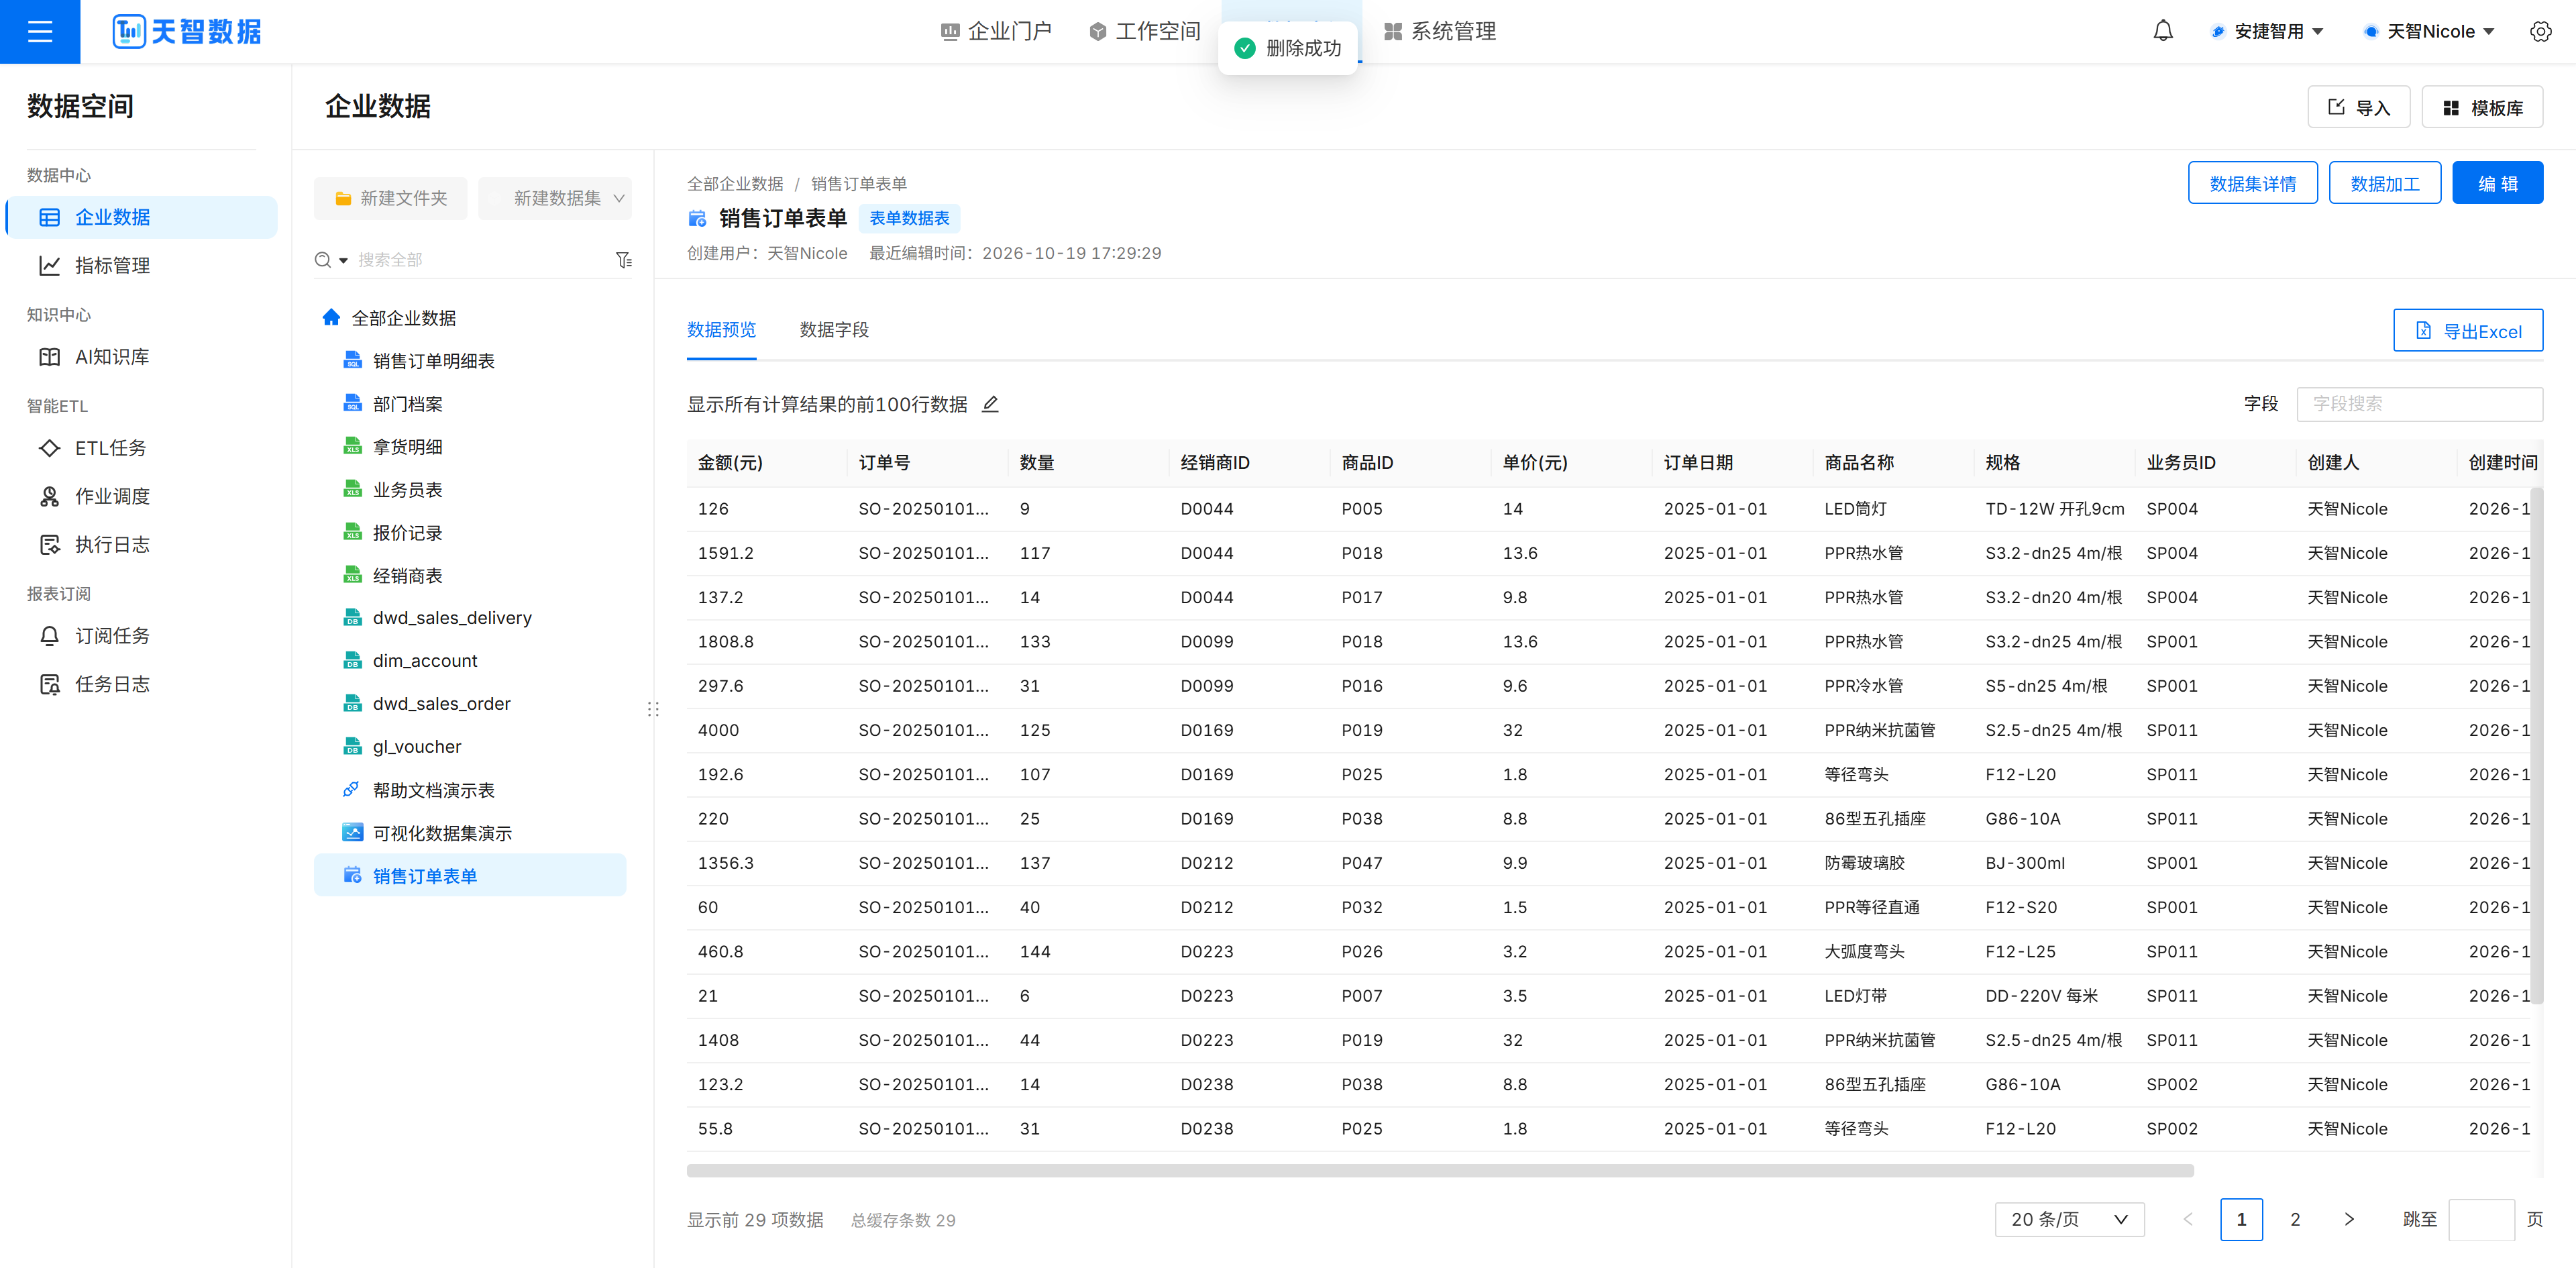2576x1268 pixels.
Task: Open 全部企业数据 breadcrumb link
Action: [735, 183]
